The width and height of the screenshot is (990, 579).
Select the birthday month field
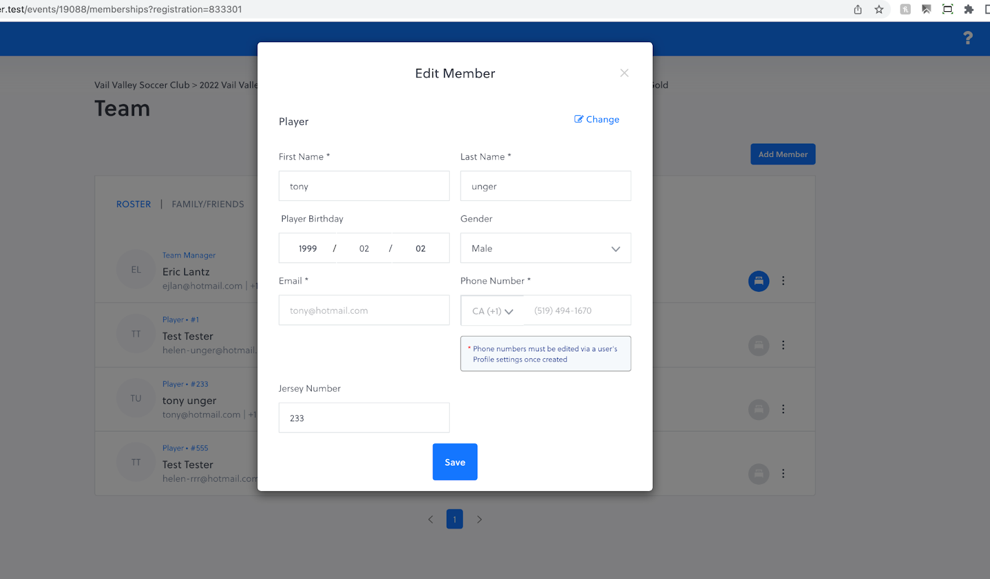[x=364, y=248]
